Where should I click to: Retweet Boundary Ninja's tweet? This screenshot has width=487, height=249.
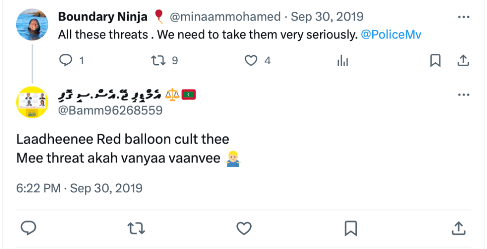click(x=157, y=60)
